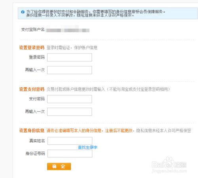This screenshot has height=178, width=198.
Task: Click the blue info icon in banner
Action: pos(23,12)
